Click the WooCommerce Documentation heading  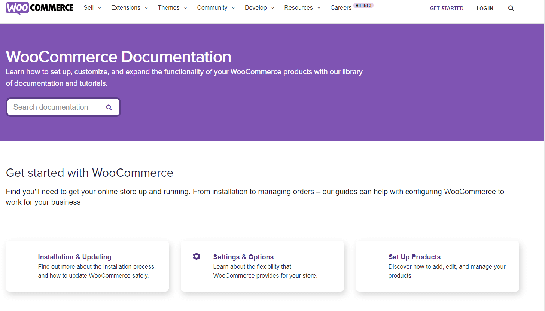[119, 57]
